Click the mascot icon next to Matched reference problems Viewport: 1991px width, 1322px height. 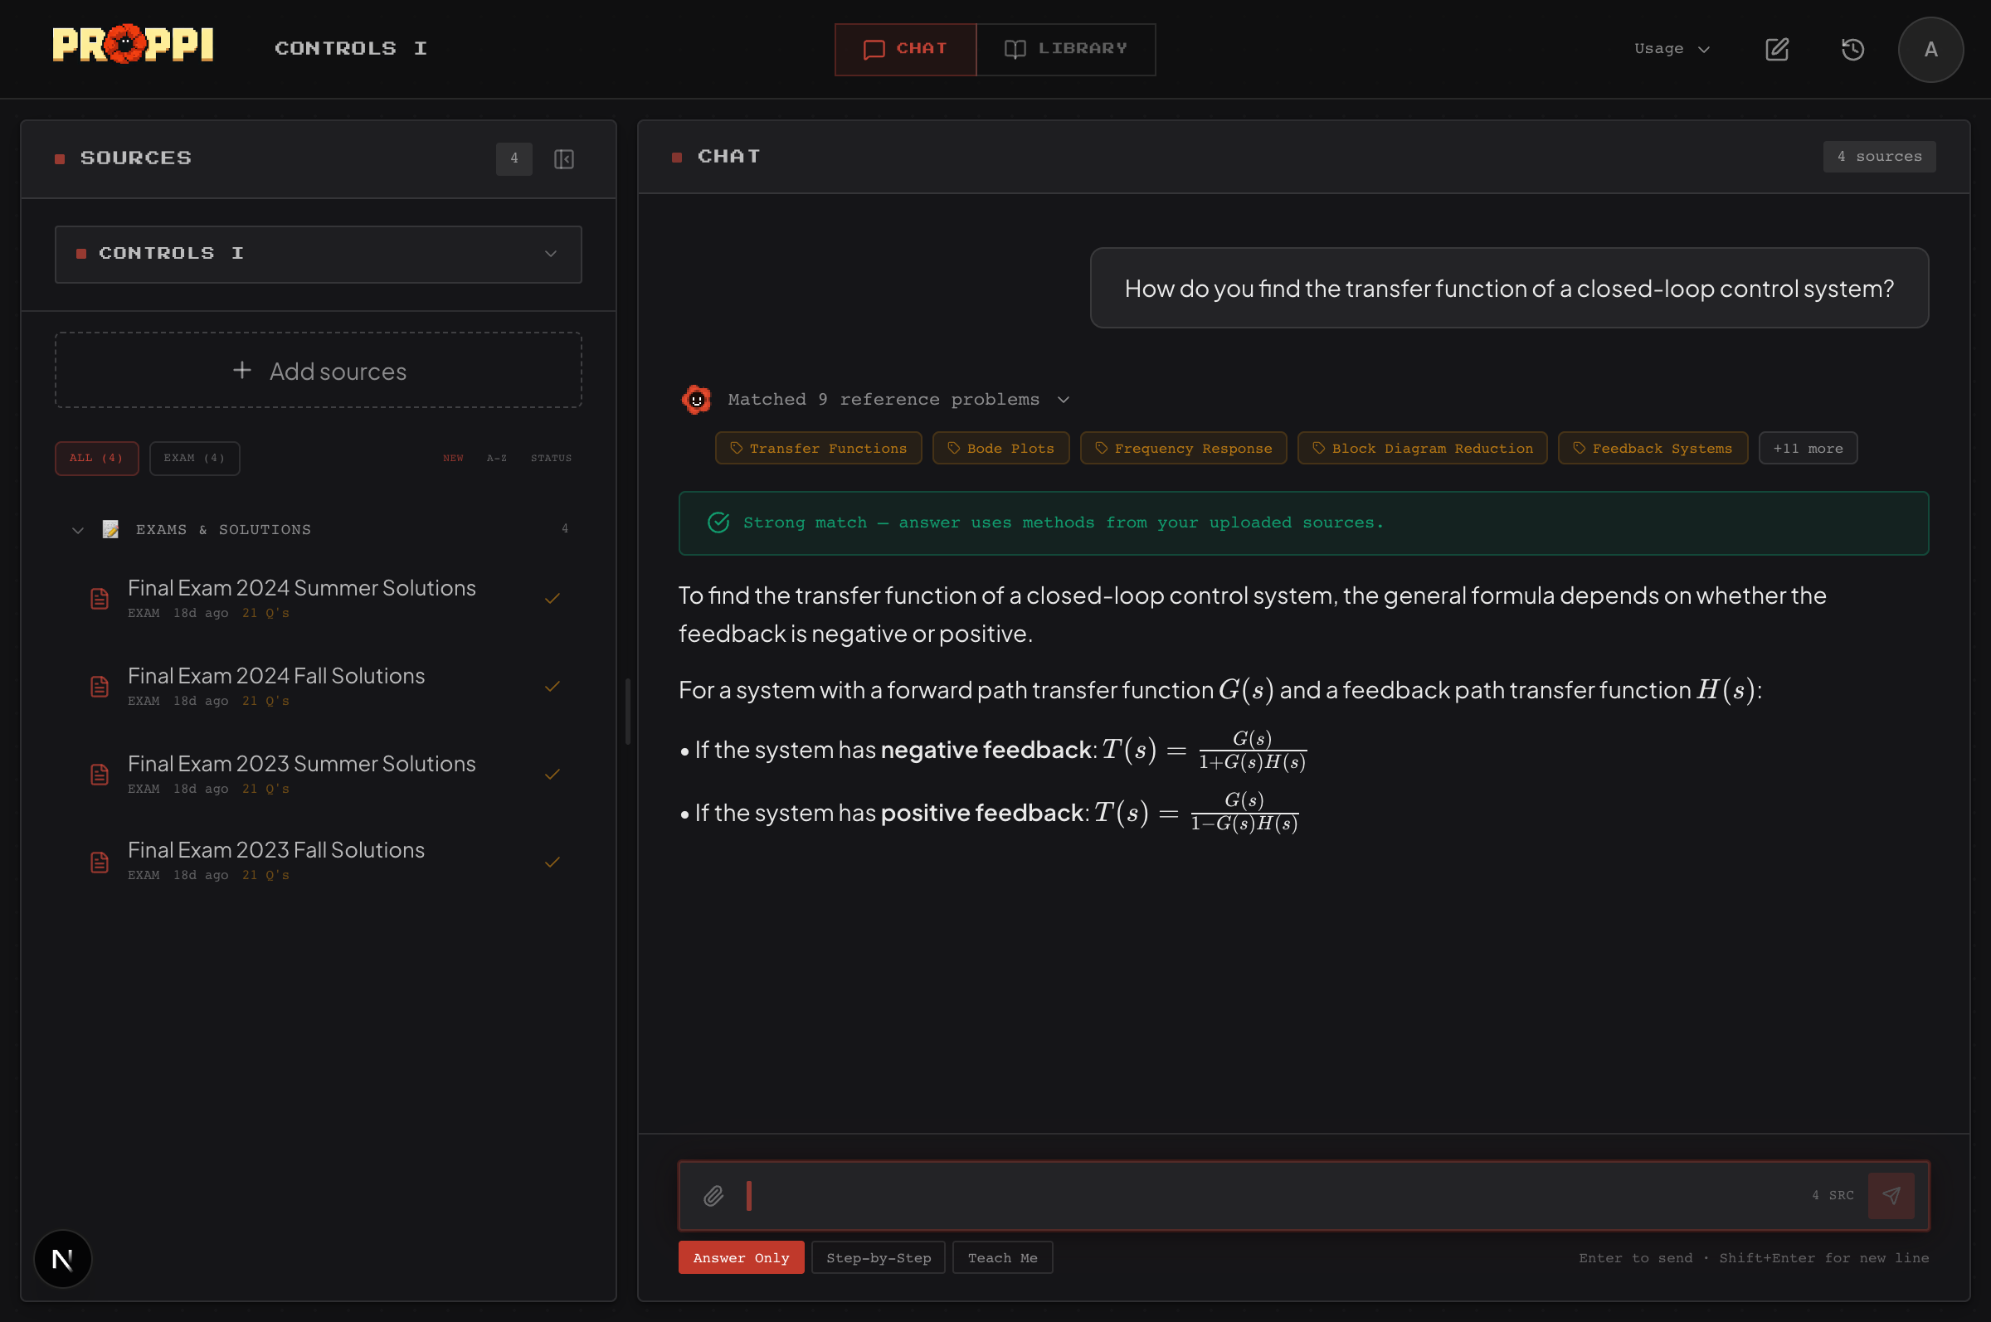697,399
